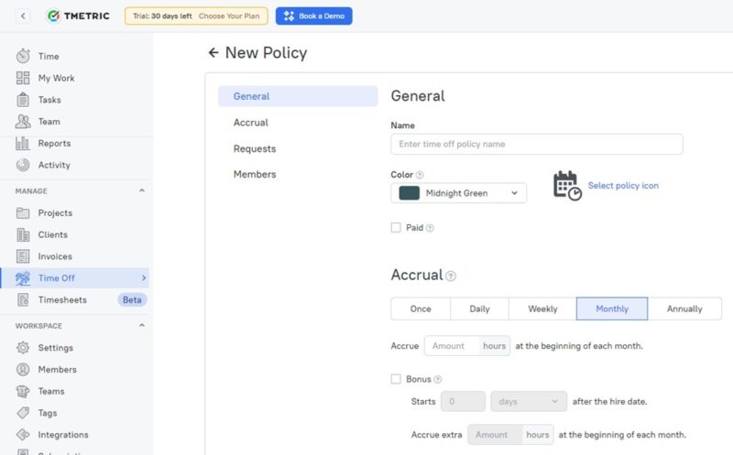Image resolution: width=733 pixels, height=455 pixels.
Task: Click the help icon next to Accrual heading
Action: click(451, 276)
